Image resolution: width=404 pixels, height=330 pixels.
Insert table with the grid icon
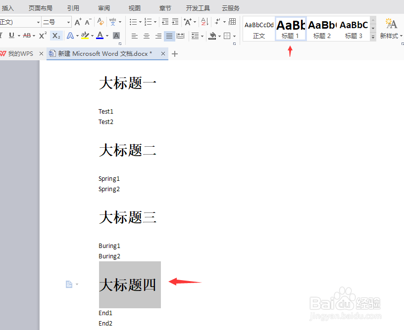pos(232,22)
